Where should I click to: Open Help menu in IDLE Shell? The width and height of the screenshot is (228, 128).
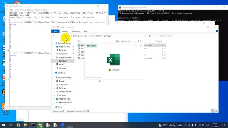(45, 10)
